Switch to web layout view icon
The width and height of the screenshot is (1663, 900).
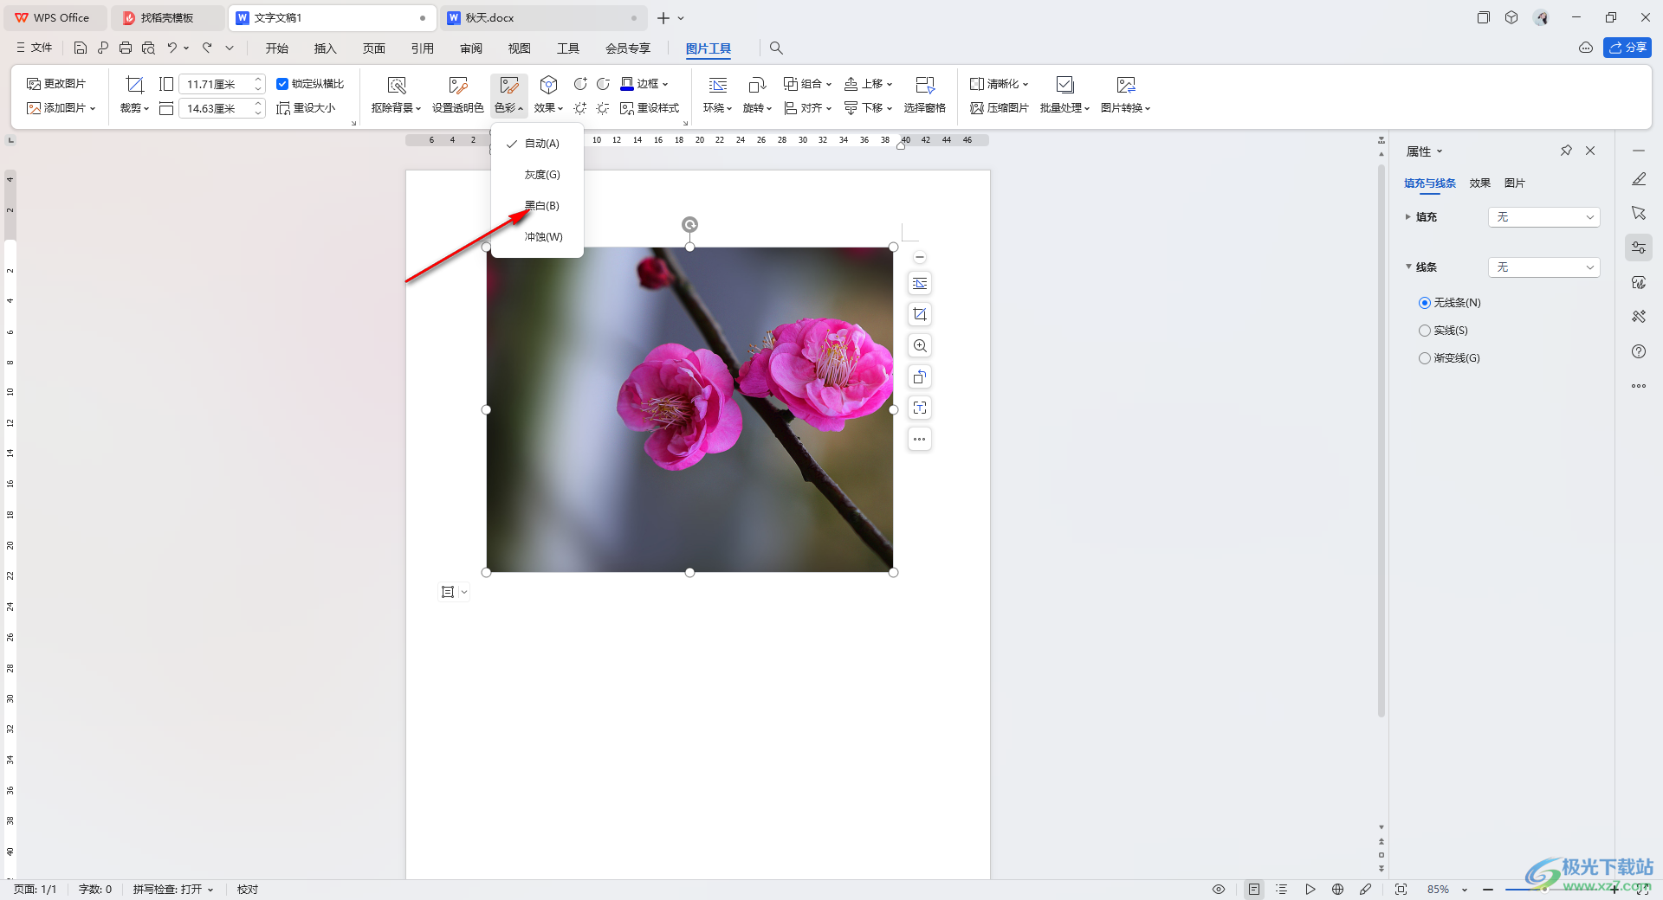click(x=1337, y=890)
